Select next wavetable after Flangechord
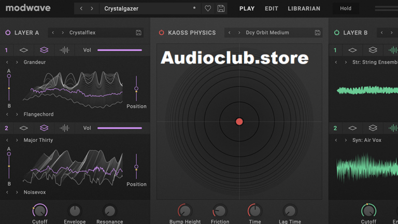This screenshot has height=224, width=398. click(x=17, y=115)
